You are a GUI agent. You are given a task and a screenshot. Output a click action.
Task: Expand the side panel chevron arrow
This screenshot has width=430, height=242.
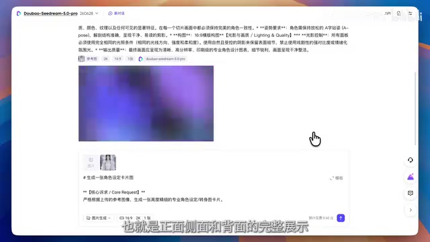click(411, 210)
